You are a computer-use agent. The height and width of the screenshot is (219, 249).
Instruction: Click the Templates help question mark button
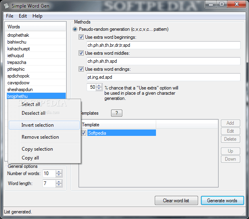117,113
